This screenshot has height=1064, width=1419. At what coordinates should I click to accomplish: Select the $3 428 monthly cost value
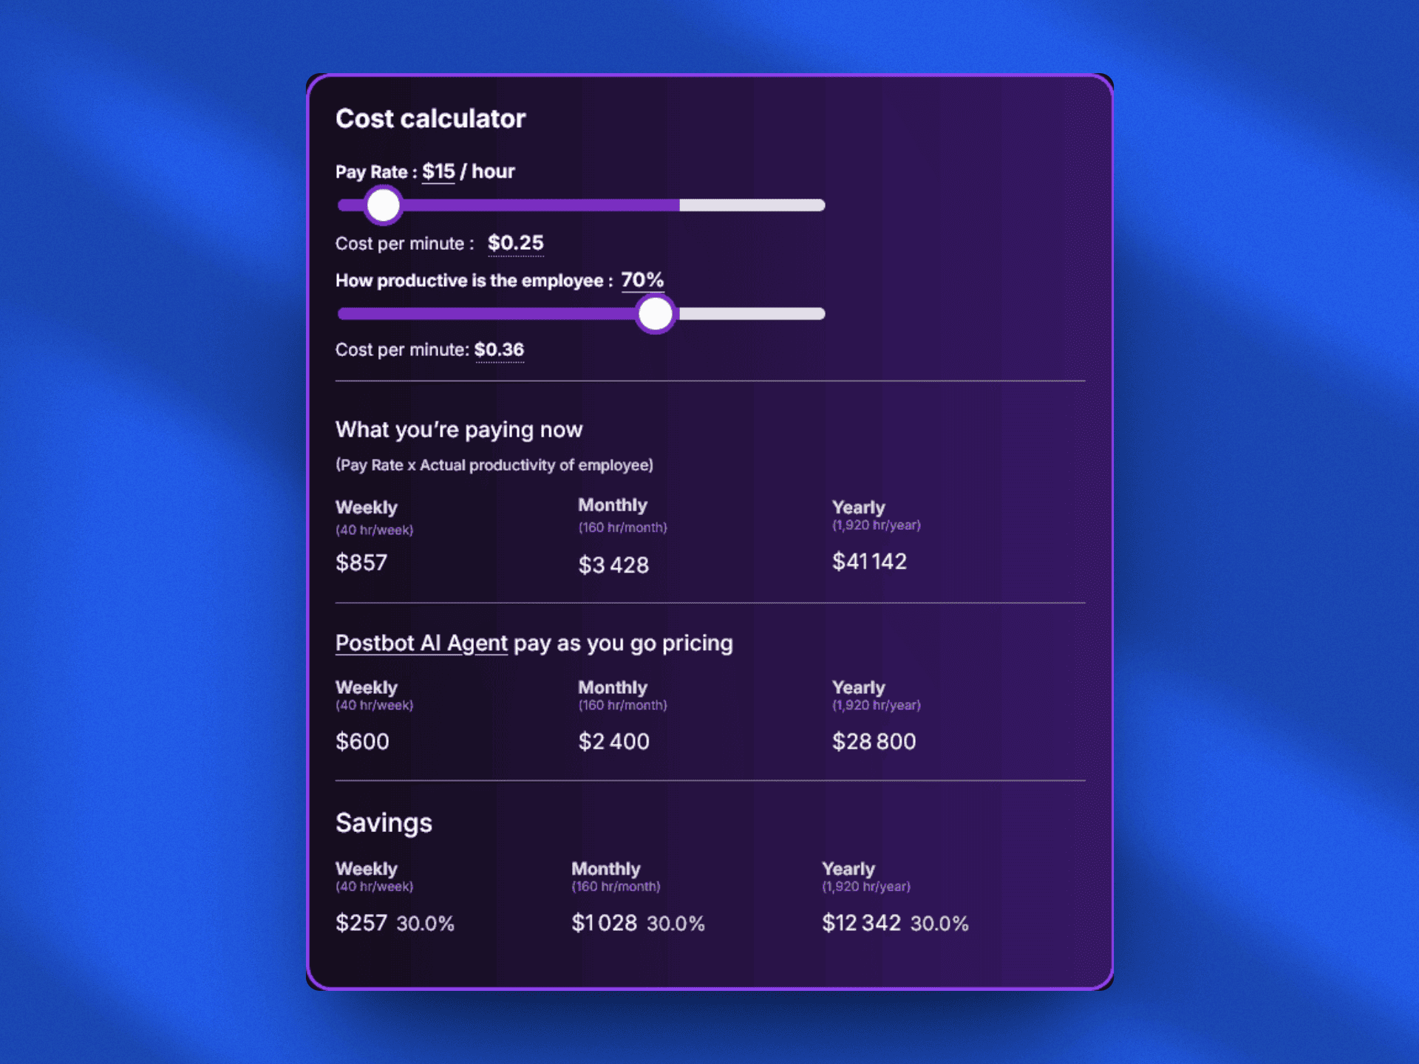613,565
